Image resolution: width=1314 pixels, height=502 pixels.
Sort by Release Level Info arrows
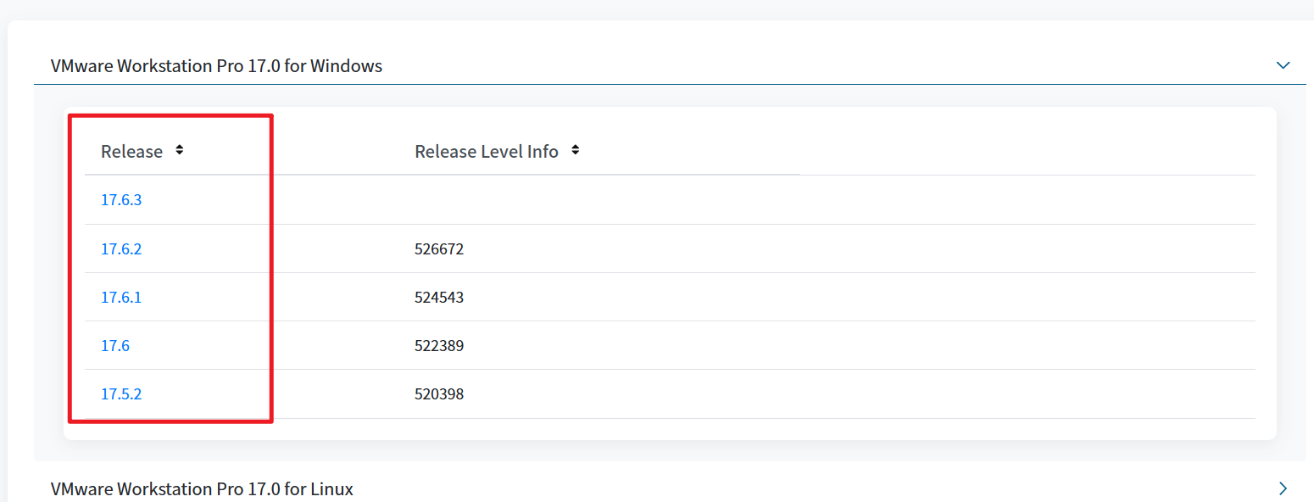pyautogui.click(x=575, y=150)
